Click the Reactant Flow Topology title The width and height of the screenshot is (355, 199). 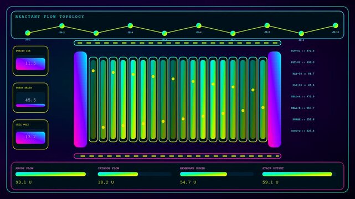(50, 17)
